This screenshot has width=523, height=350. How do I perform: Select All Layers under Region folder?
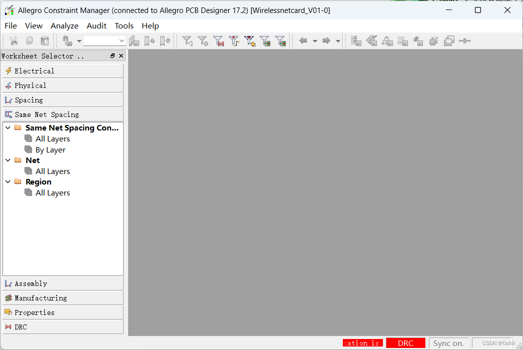[x=53, y=193]
